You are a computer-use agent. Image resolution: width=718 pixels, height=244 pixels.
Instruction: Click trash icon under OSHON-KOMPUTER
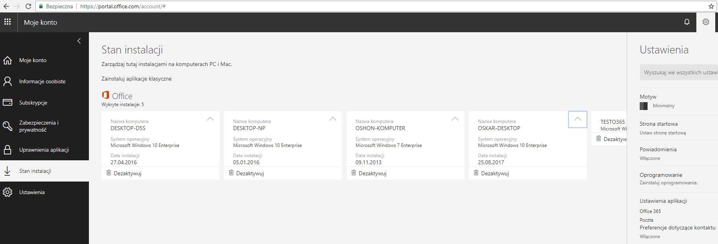[354, 172]
